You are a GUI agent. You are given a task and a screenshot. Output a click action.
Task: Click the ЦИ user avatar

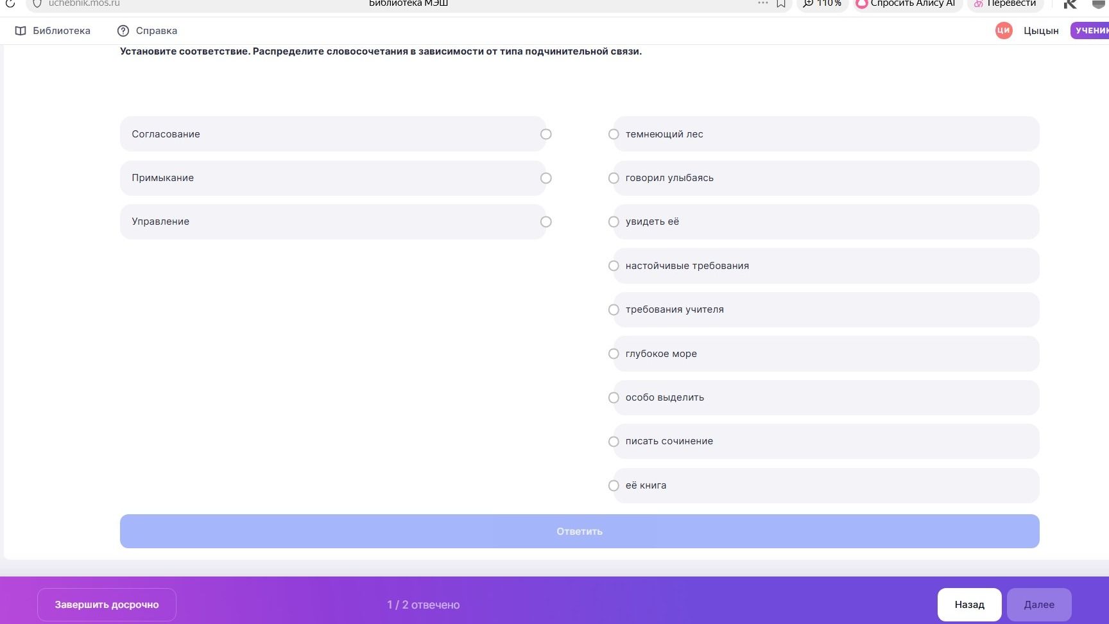[1004, 30]
